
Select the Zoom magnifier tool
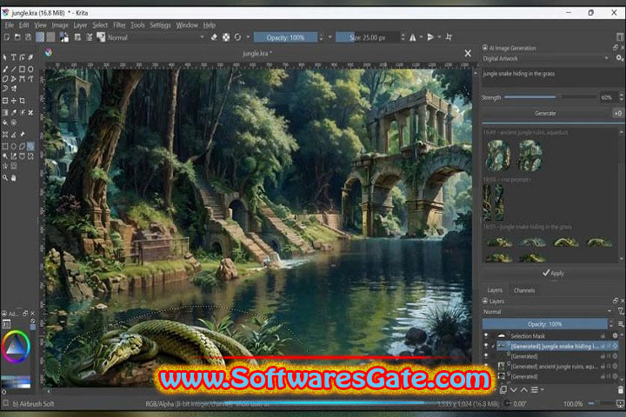coord(5,178)
